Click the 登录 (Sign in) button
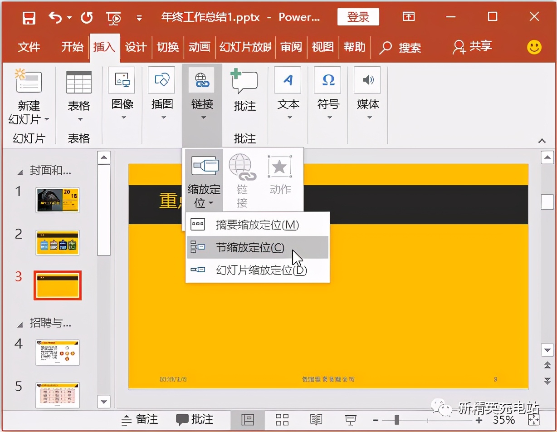 (x=358, y=17)
